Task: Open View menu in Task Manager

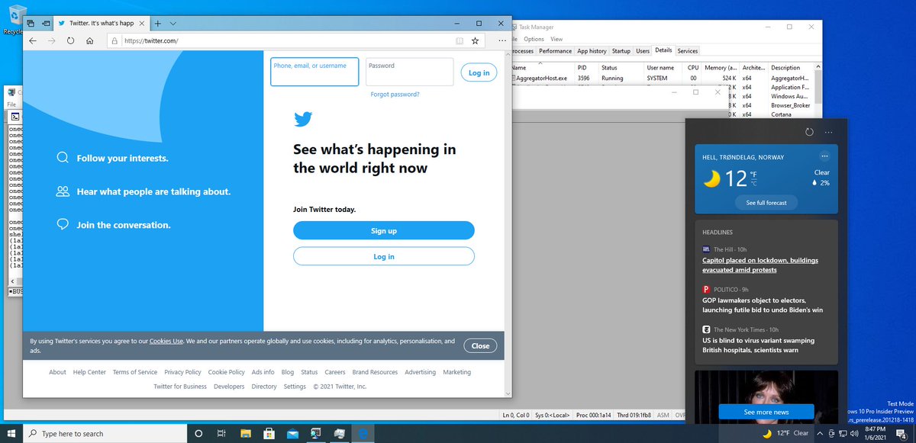Action: (556, 39)
